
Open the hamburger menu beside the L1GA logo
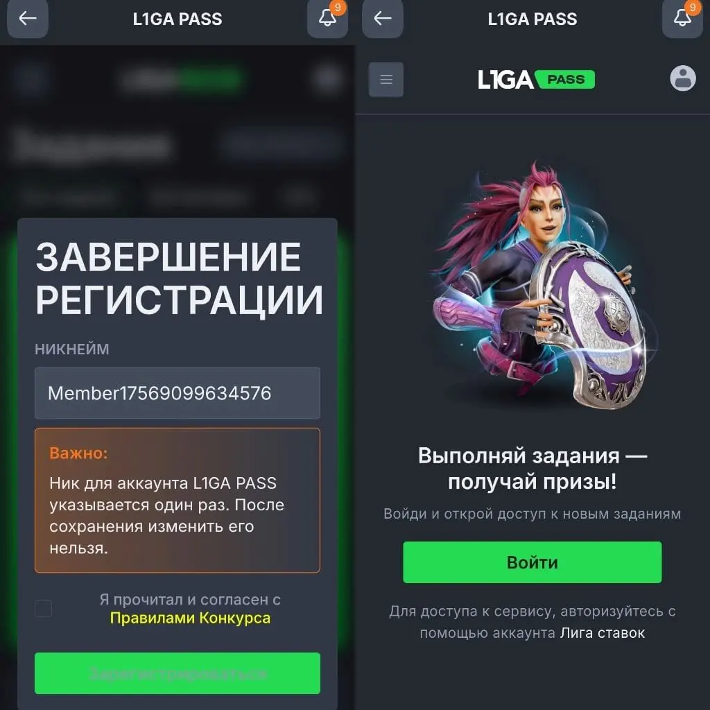pos(386,80)
